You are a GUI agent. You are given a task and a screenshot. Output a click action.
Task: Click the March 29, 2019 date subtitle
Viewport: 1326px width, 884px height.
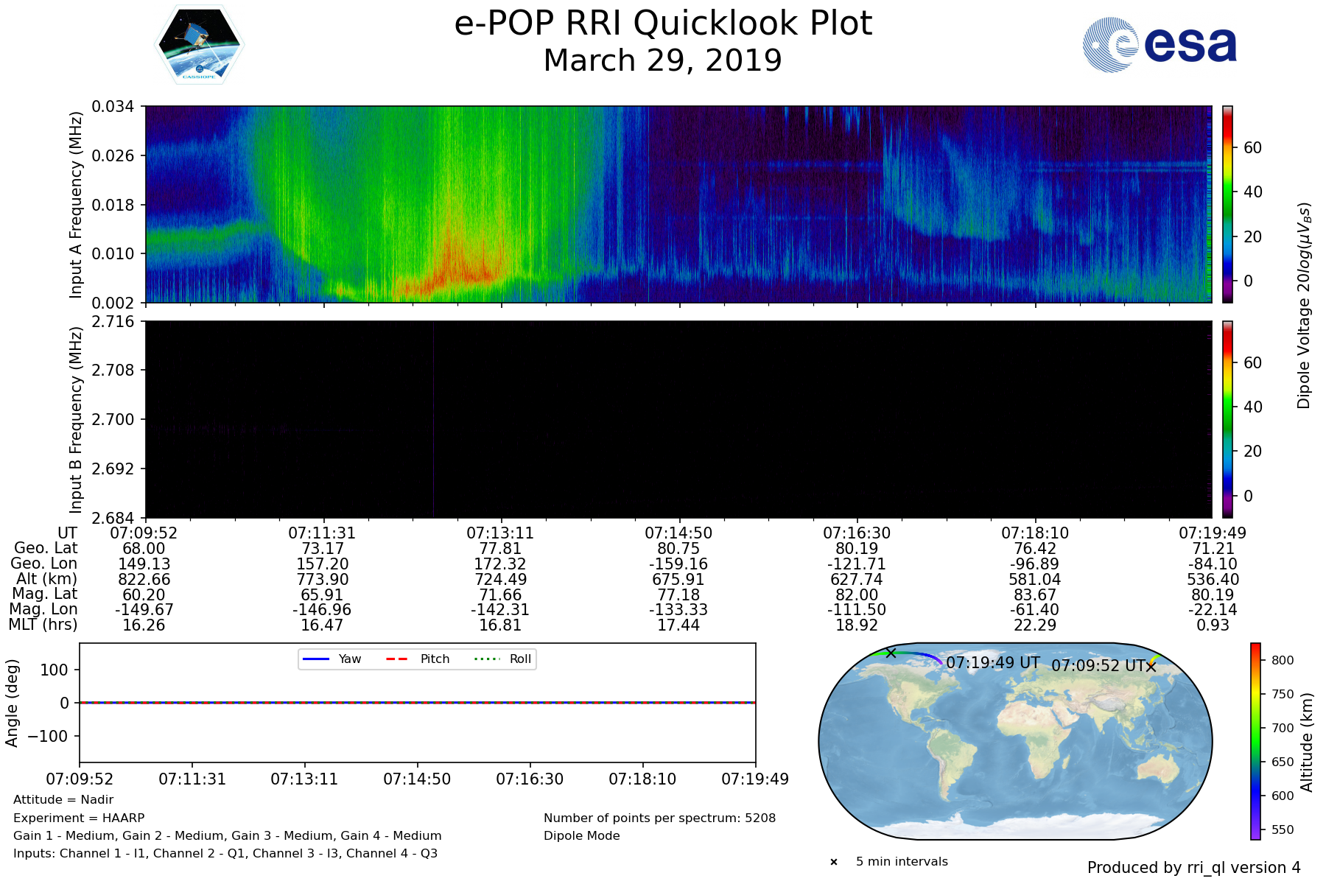coord(663,60)
